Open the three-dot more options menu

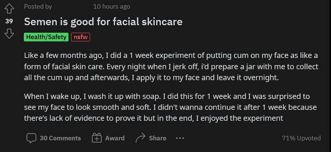pos(180,138)
